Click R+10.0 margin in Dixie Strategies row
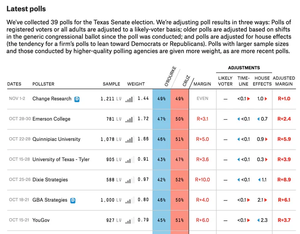Viewport: 300px width, 234px height. click(202, 179)
